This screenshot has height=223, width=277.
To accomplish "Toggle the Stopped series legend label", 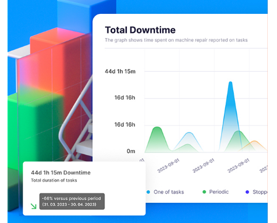I will 260,192.
